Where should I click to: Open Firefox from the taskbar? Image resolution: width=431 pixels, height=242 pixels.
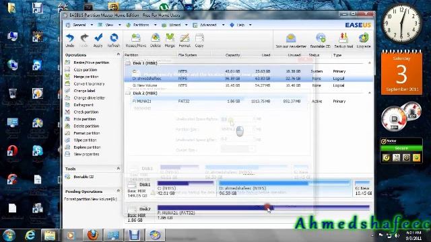[x=93, y=235]
